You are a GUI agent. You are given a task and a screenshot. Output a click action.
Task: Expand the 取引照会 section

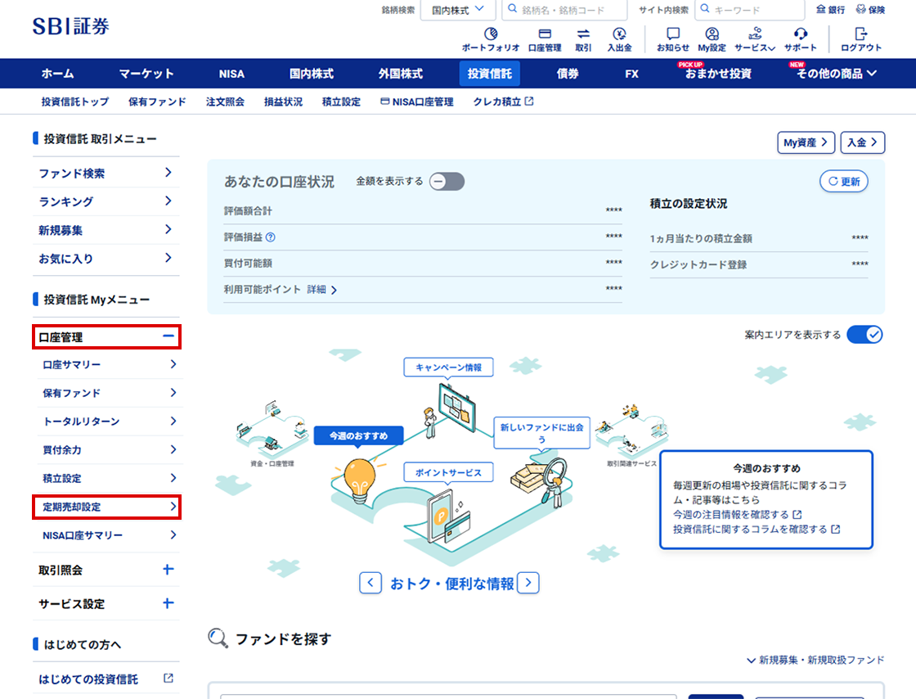click(168, 570)
